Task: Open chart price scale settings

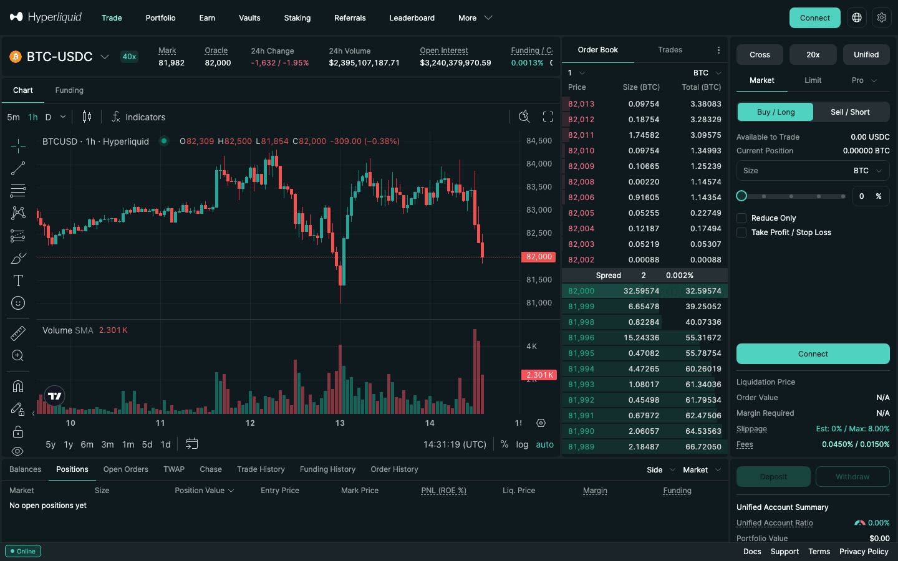Action: pyautogui.click(x=541, y=423)
